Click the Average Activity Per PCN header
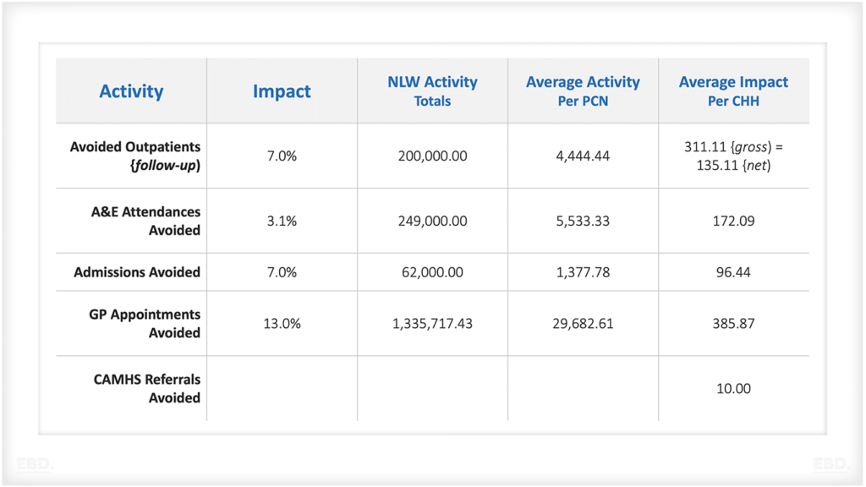This screenshot has height=487, width=866. 583,91
